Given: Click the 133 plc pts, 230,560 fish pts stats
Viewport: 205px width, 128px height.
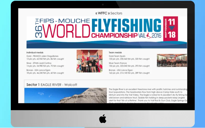Looking at the screenshot, I should tap(129, 59).
